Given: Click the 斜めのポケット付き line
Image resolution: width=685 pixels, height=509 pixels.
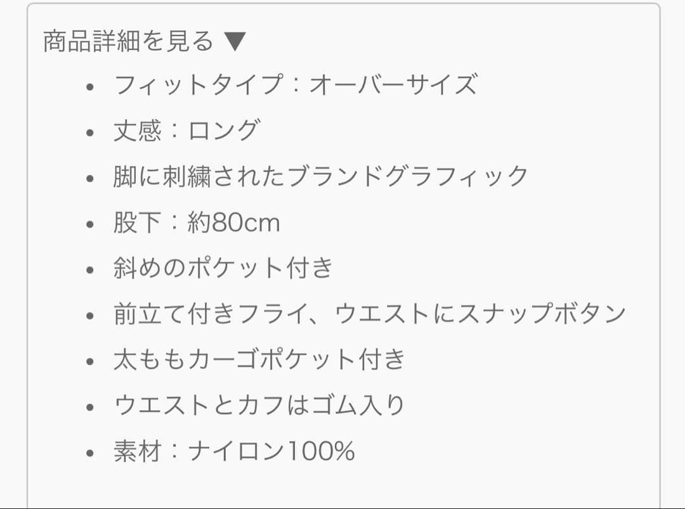Looking at the screenshot, I should point(223,269).
